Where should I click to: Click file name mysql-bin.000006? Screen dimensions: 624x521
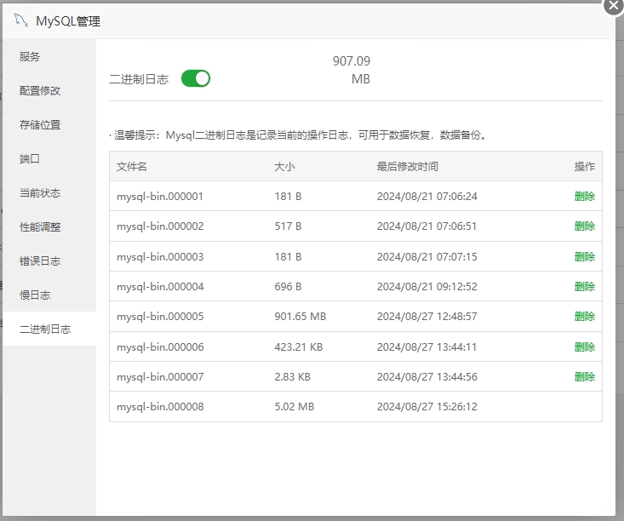(x=160, y=347)
